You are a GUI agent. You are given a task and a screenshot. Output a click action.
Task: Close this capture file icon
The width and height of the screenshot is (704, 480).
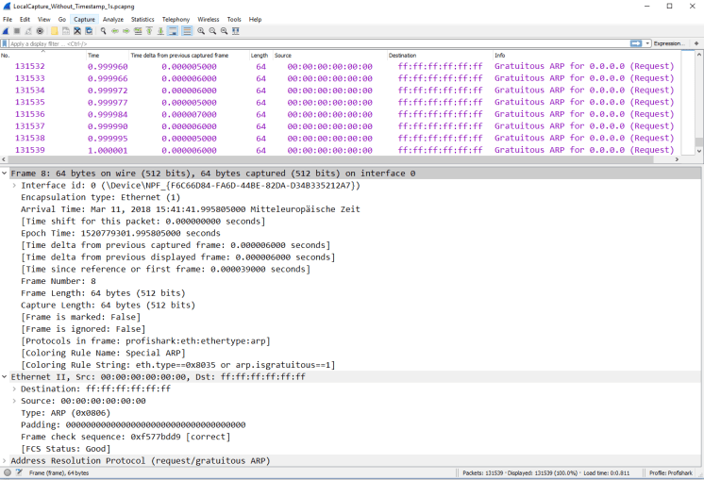pyautogui.click(x=77, y=31)
